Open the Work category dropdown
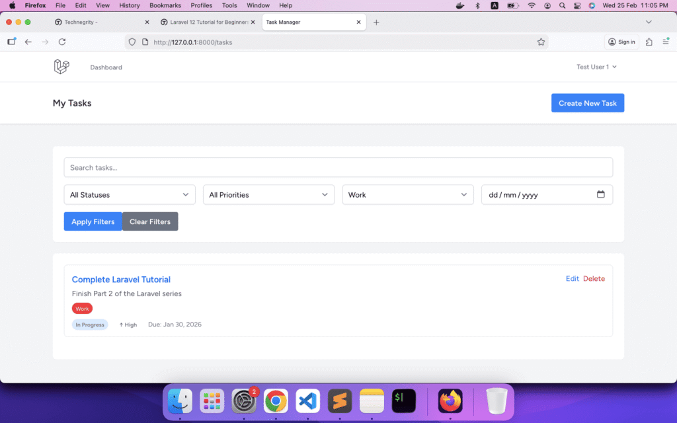Viewport: 677px width, 423px height. pyautogui.click(x=408, y=195)
